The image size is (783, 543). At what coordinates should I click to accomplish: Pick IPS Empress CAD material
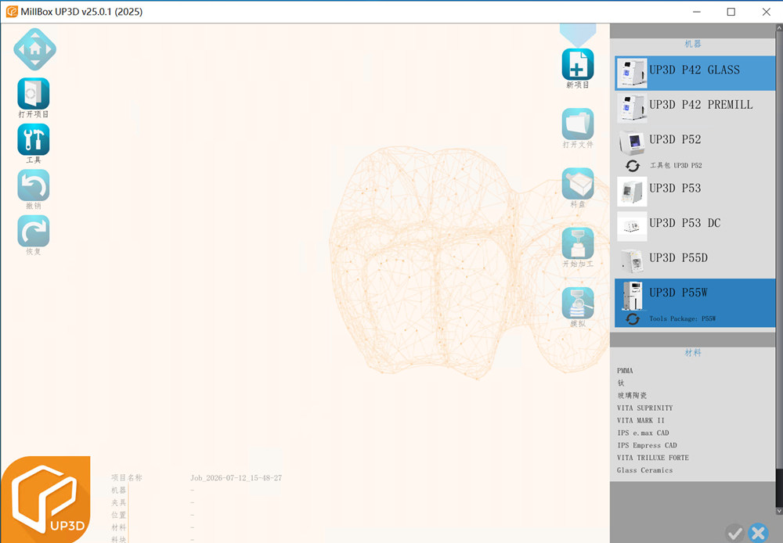647,445
